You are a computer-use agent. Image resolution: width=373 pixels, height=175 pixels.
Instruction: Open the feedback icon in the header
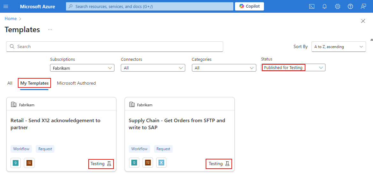pos(363,6)
